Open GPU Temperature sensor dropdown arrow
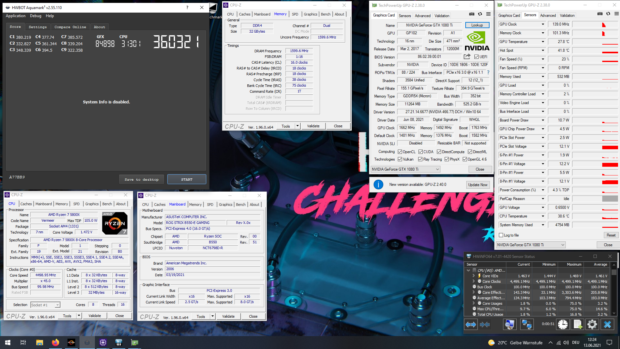620x349 pixels. tap(543, 42)
